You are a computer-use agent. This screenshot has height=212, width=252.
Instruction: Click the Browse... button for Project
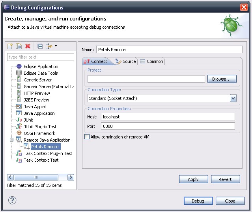click(222, 79)
